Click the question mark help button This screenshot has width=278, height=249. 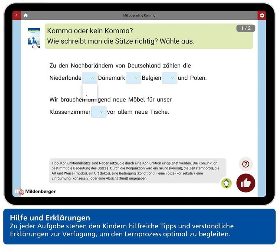point(245,164)
